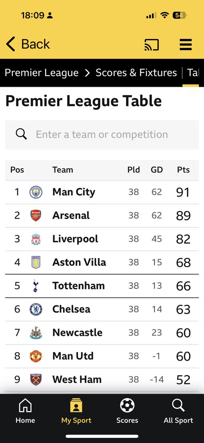Viewport: 204px width, 443px height.
Task: Tap the search magnifier icon in field
Action: coord(21,134)
